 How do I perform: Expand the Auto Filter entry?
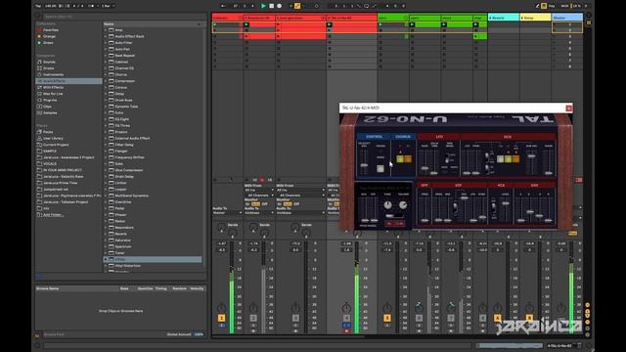106,43
